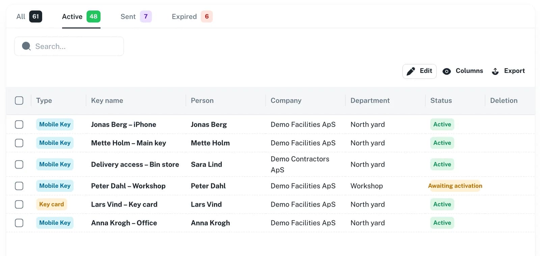540x256 pixels.
Task: Sort by the Key name column header
Action: pos(107,101)
